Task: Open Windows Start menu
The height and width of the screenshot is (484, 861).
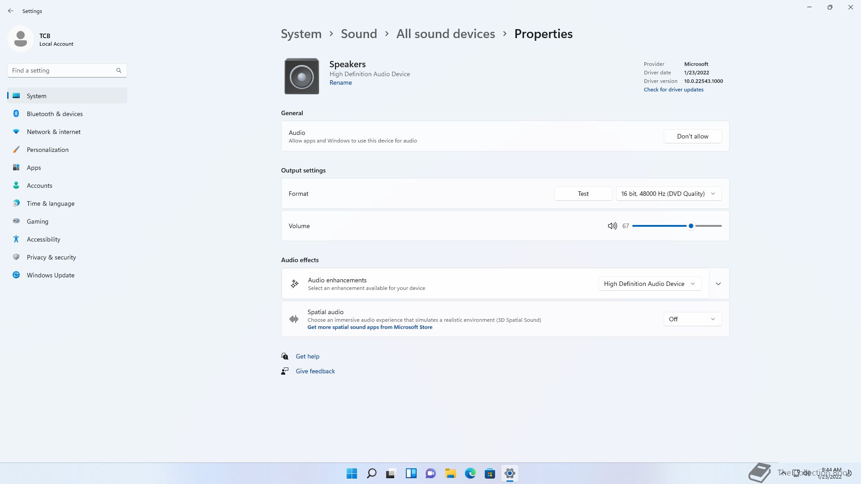Action: click(x=352, y=473)
